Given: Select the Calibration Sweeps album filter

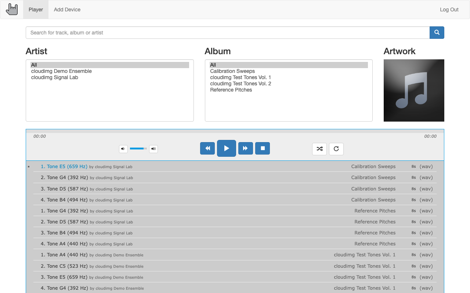Looking at the screenshot, I should [x=289, y=71].
